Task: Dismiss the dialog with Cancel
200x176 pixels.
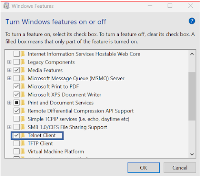Action: [x=180, y=168]
